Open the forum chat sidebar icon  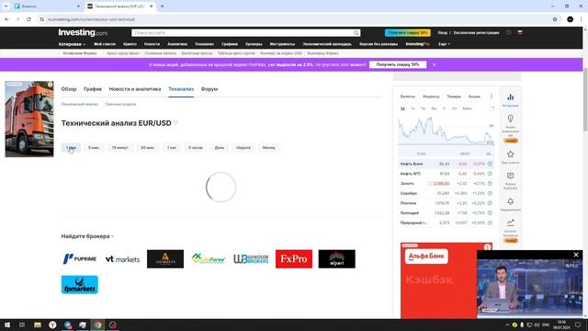tap(511, 176)
